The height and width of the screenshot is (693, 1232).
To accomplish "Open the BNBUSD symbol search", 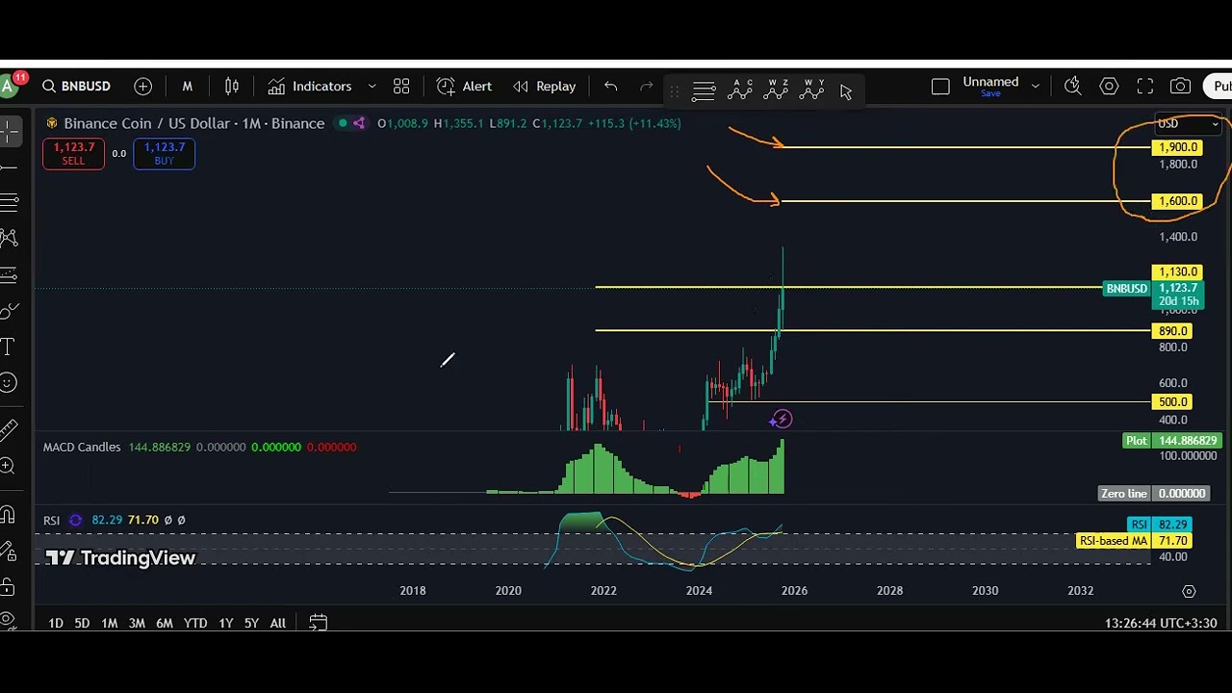I will (x=76, y=87).
